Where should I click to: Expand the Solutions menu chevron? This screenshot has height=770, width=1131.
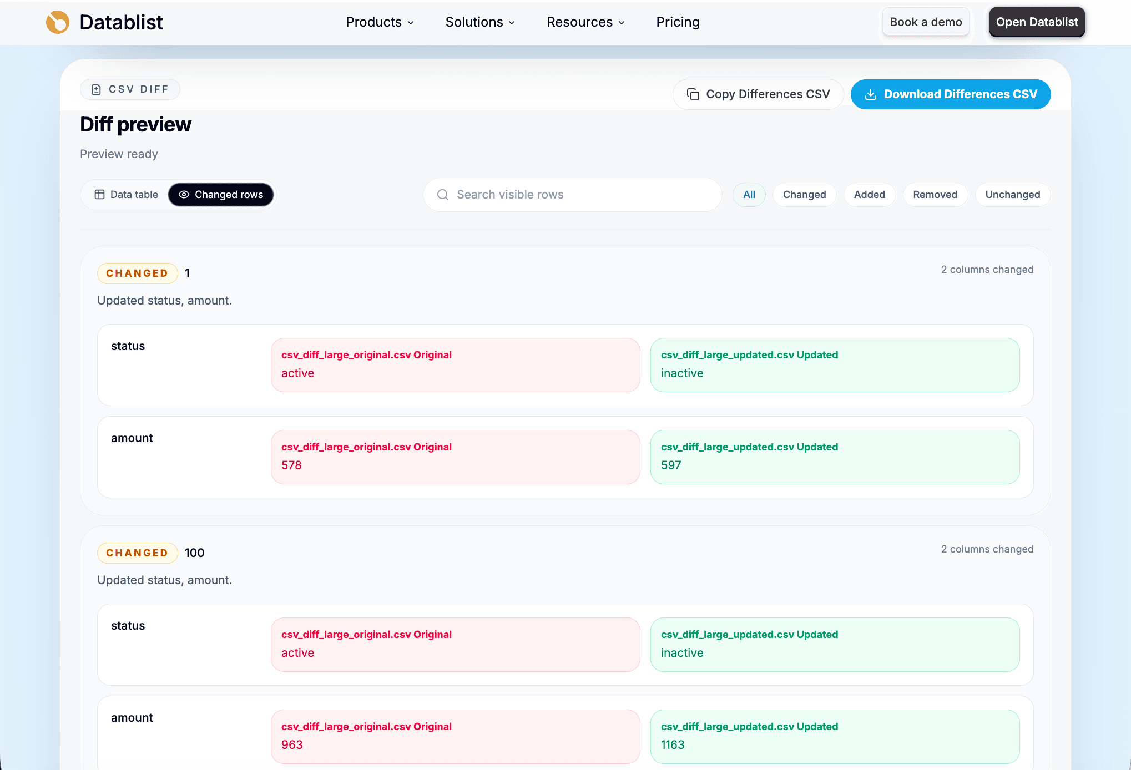[512, 23]
